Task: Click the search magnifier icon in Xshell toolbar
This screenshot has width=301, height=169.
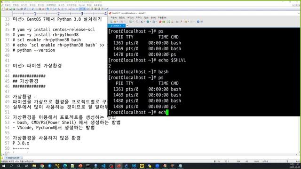Action: [137, 22]
